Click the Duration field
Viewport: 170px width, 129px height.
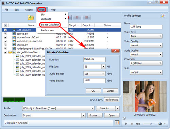click(95, 59)
